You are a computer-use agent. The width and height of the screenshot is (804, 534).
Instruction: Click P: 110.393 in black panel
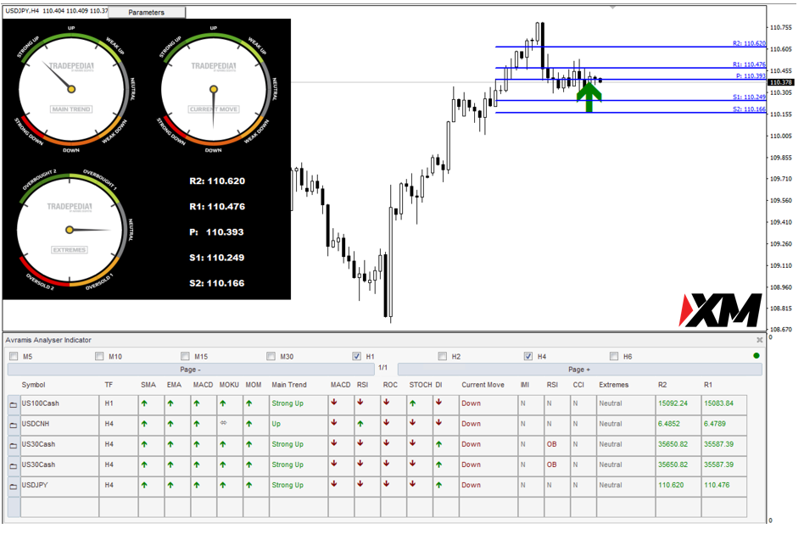216,232
